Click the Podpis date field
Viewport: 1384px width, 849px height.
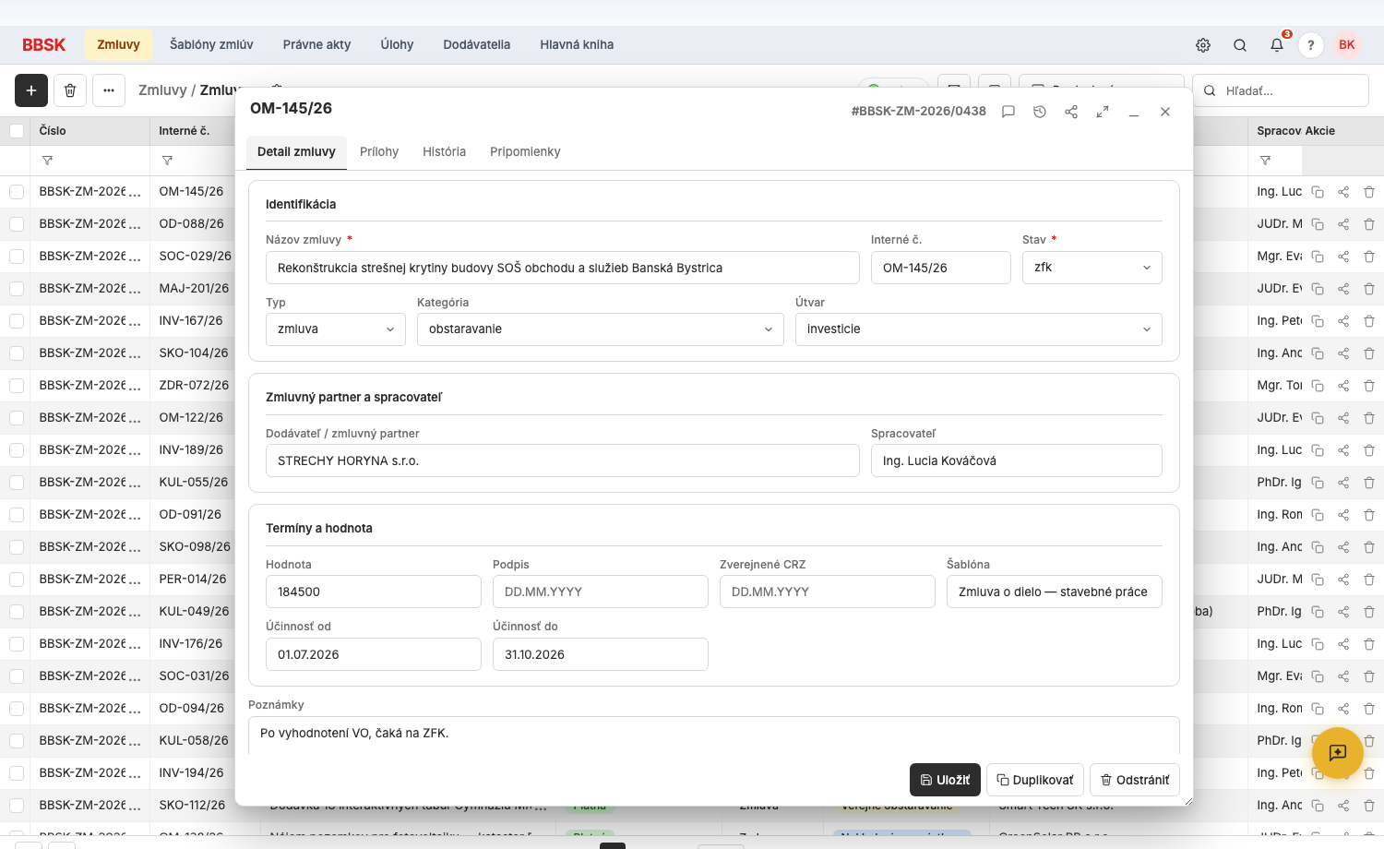point(601,592)
